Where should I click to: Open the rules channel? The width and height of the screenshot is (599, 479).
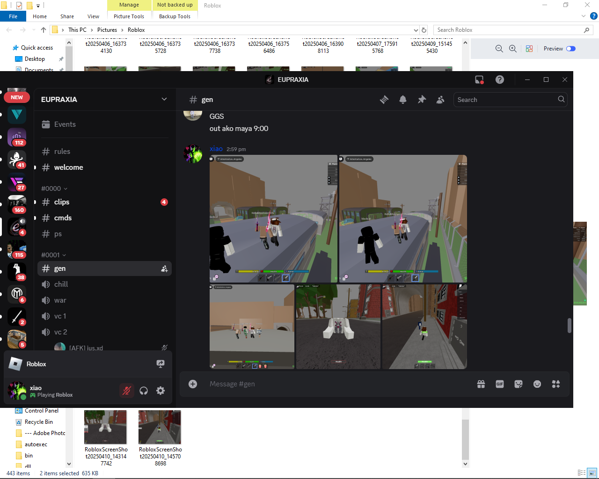pos(104,152)
